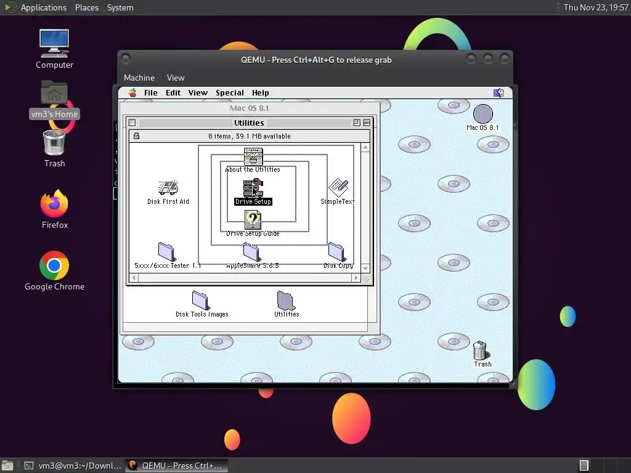Open the Mac View menu
This screenshot has height=473, width=631.
198,93
